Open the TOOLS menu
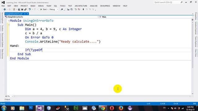This screenshot has height=111, width=198. (x=62, y=6)
